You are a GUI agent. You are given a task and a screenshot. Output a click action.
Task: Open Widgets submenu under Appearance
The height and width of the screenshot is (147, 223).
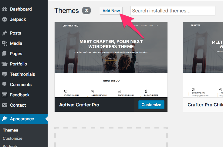(x=10, y=146)
